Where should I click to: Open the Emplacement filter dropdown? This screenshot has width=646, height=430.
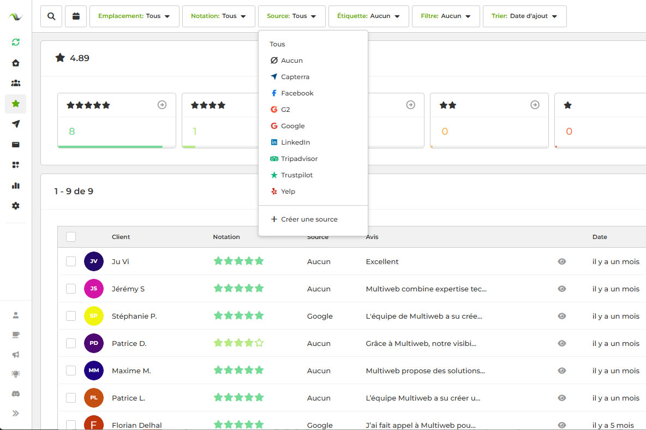pyautogui.click(x=134, y=16)
